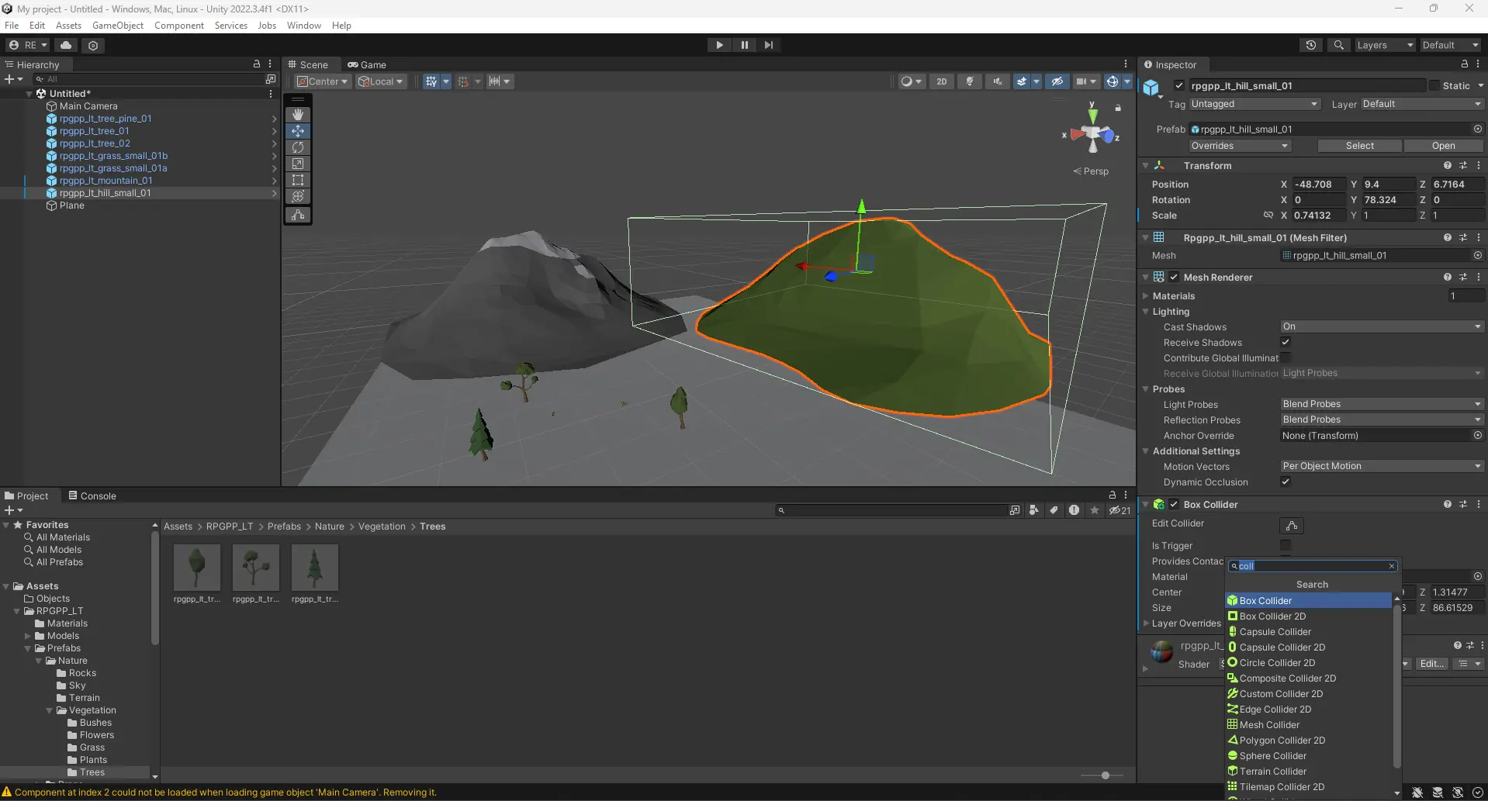Image resolution: width=1488 pixels, height=801 pixels.
Task: Choose Sphere Collider from search results
Action: click(x=1309, y=756)
